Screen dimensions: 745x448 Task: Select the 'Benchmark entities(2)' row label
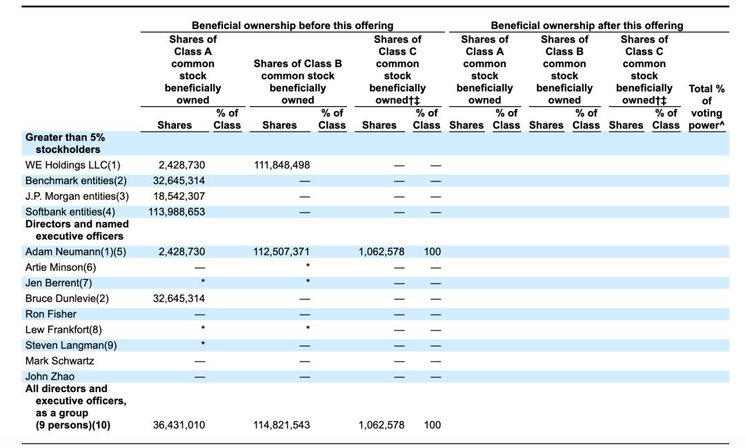pyautogui.click(x=76, y=181)
